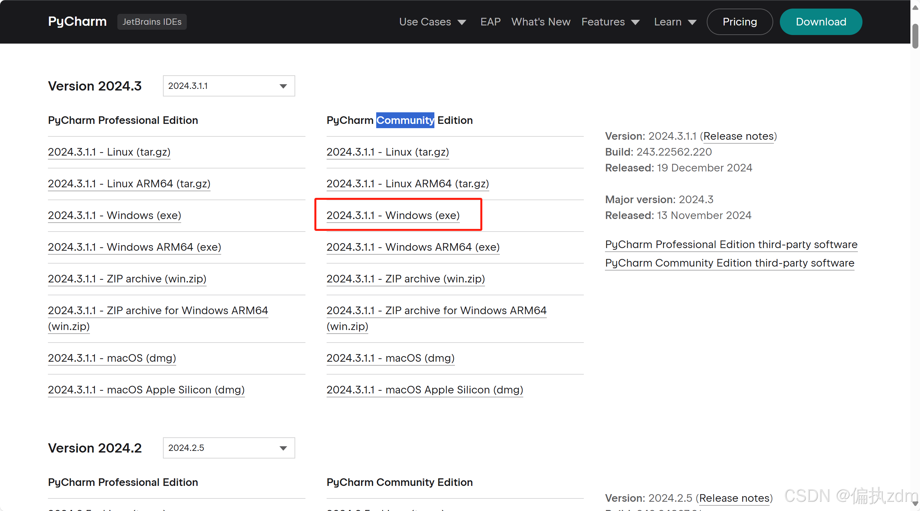Download Community 2024.3.1.1 Windows ARM64 (exe)
The image size is (920, 511).
pyautogui.click(x=413, y=247)
